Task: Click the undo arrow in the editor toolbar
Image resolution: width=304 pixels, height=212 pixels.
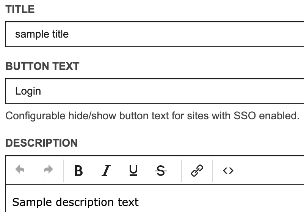Action: pyautogui.click(x=20, y=171)
